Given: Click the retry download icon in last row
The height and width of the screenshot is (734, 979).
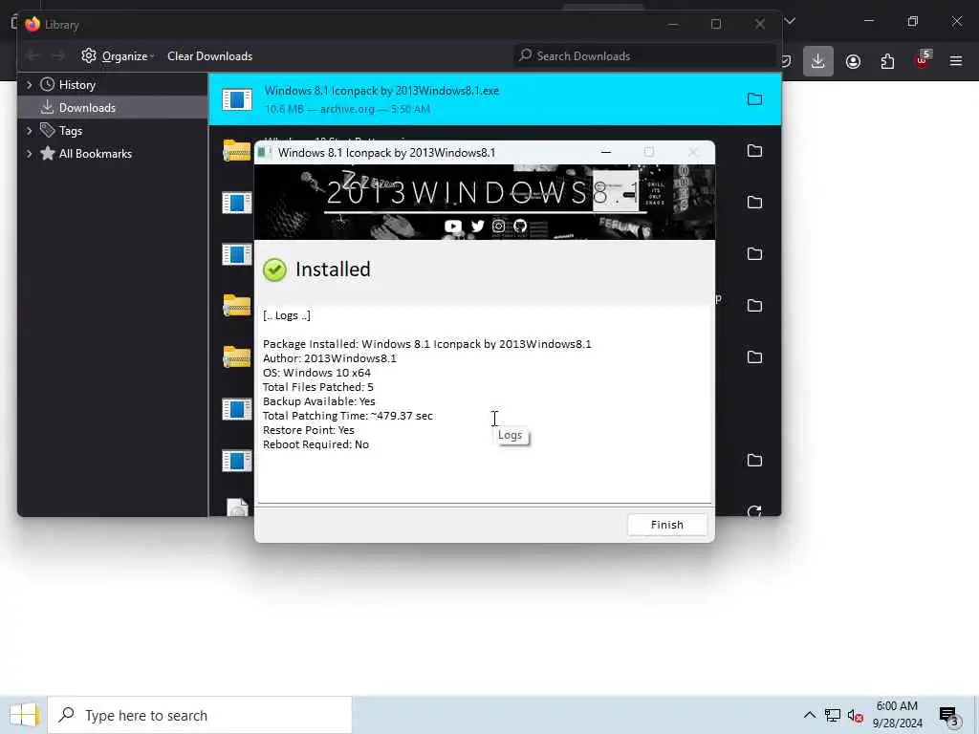Looking at the screenshot, I should coord(754,511).
